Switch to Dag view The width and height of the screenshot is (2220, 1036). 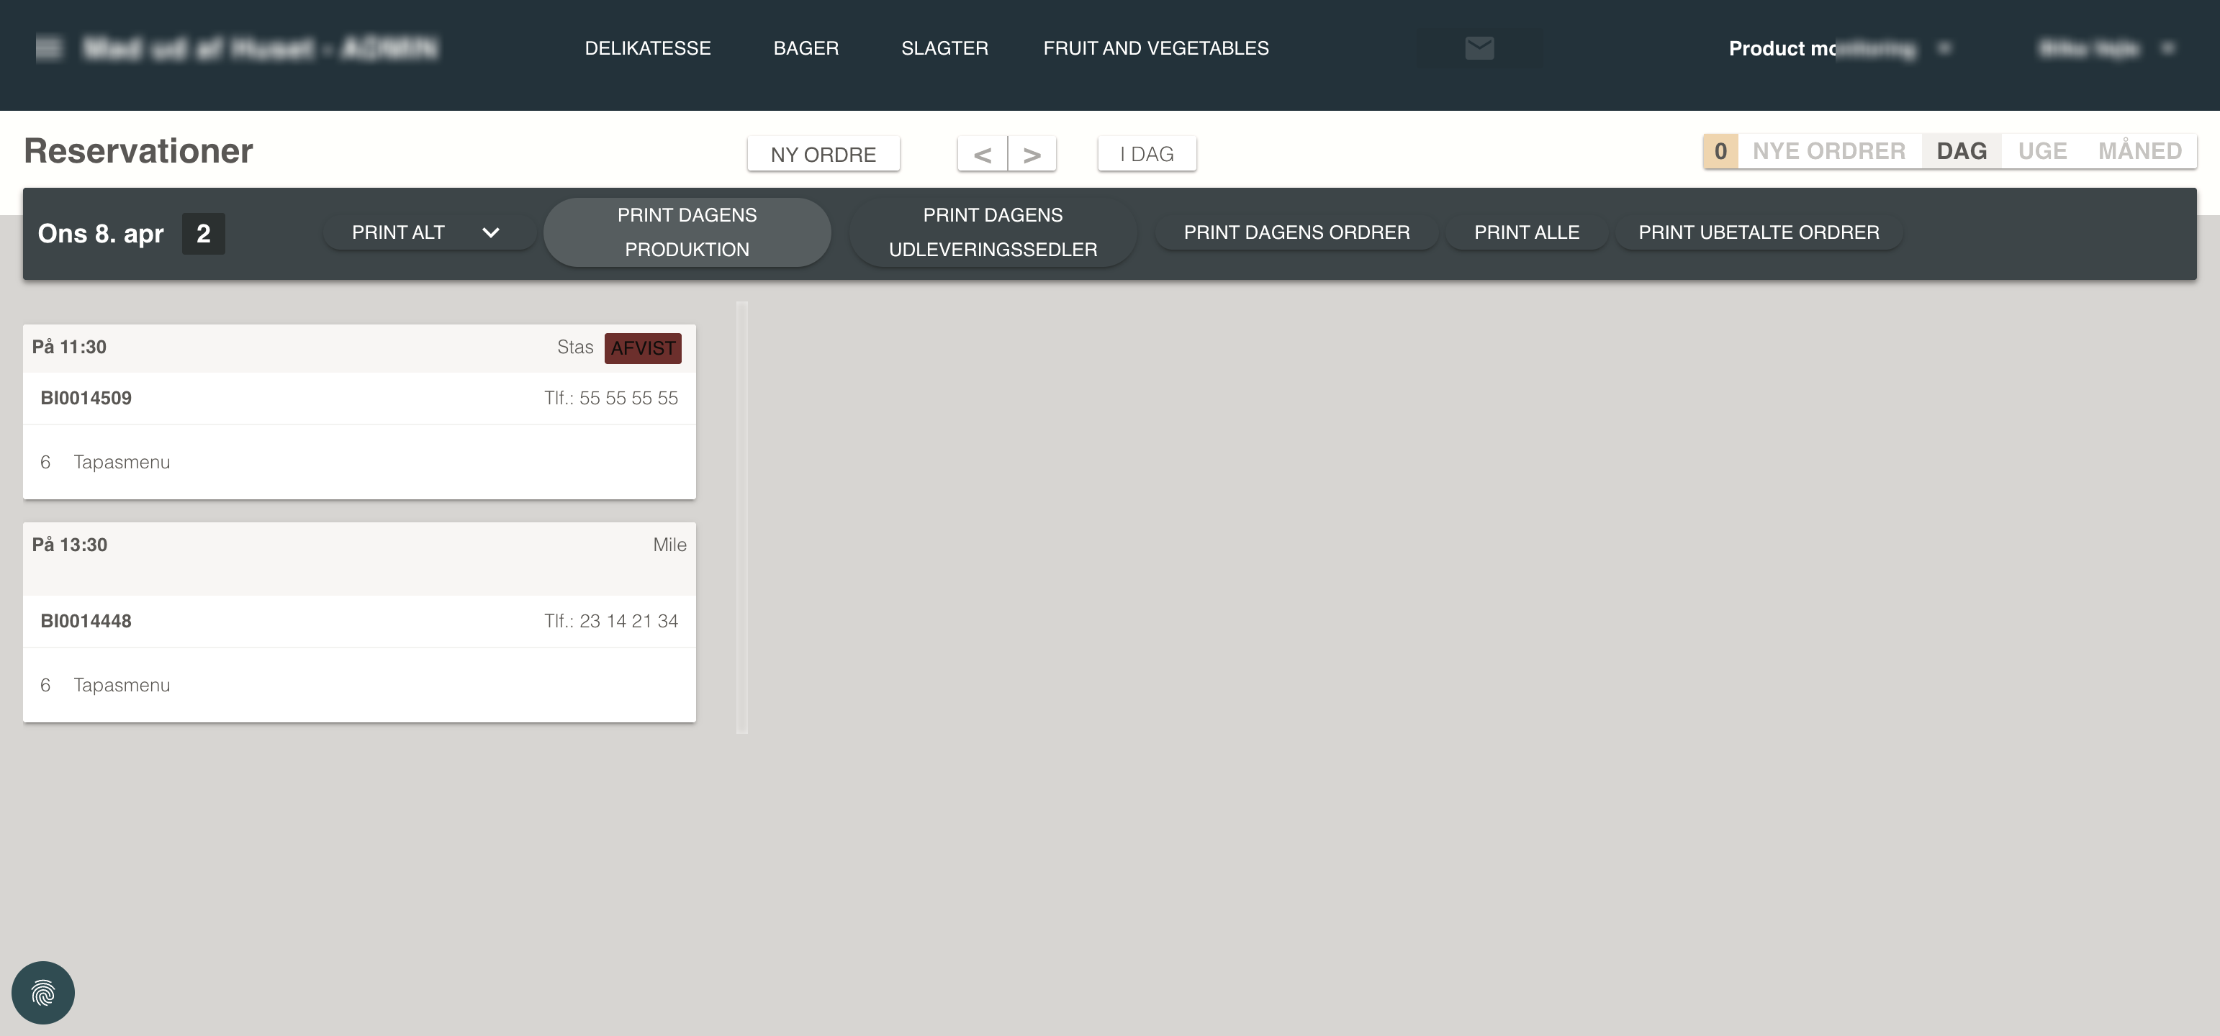(x=1962, y=152)
